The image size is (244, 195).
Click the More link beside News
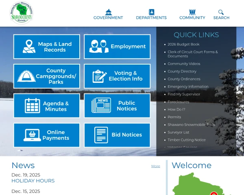pos(156,166)
